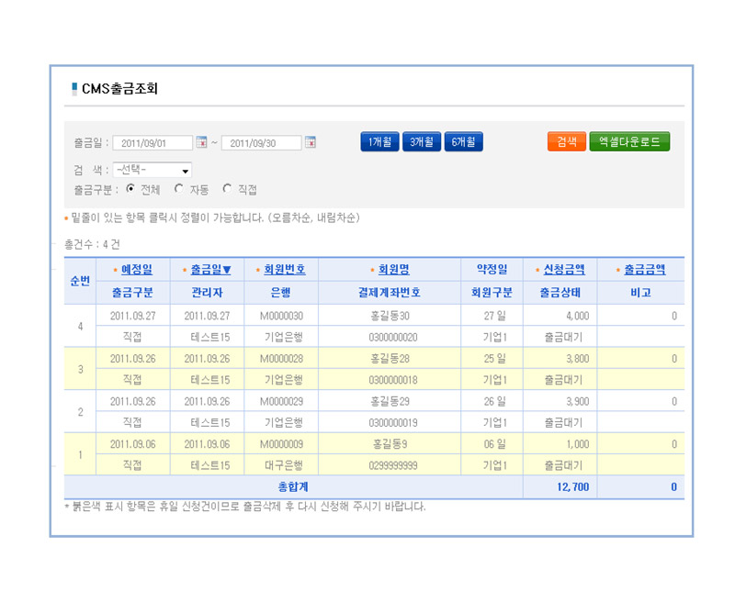Click the 2011.09.27 예정일 cell
Image resolution: width=735 pixels, height=591 pixels.
coord(132,316)
